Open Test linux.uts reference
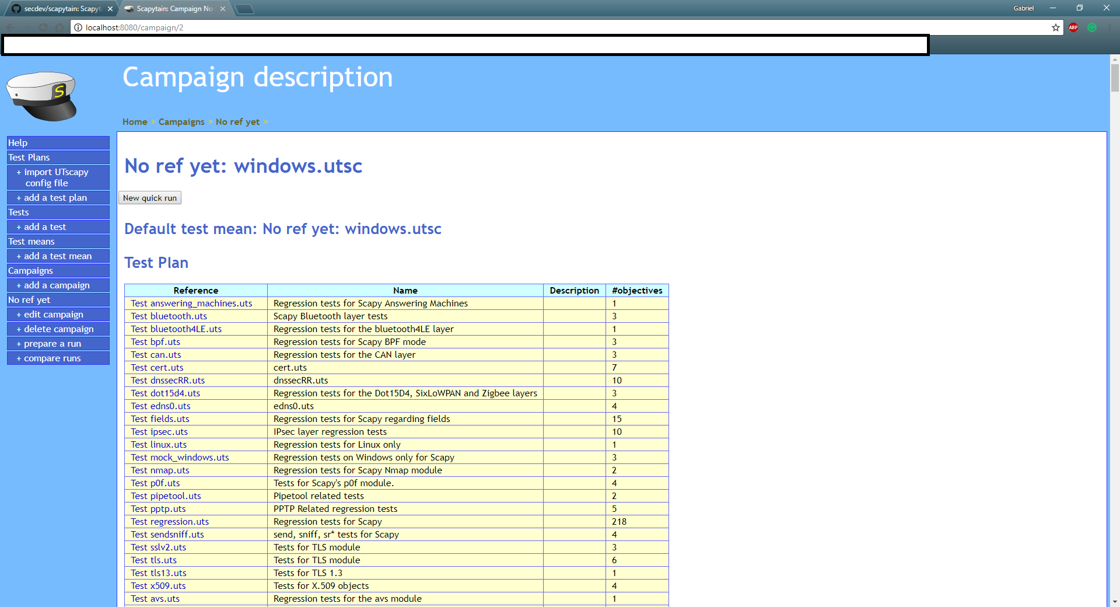The image size is (1120, 607). point(159,445)
